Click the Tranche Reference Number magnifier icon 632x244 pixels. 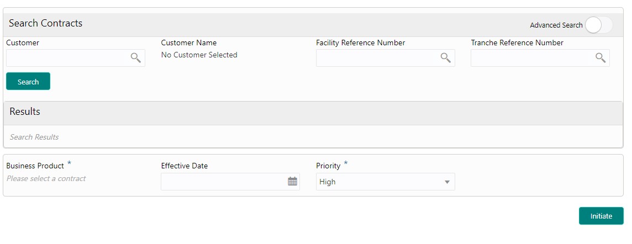tap(601, 58)
